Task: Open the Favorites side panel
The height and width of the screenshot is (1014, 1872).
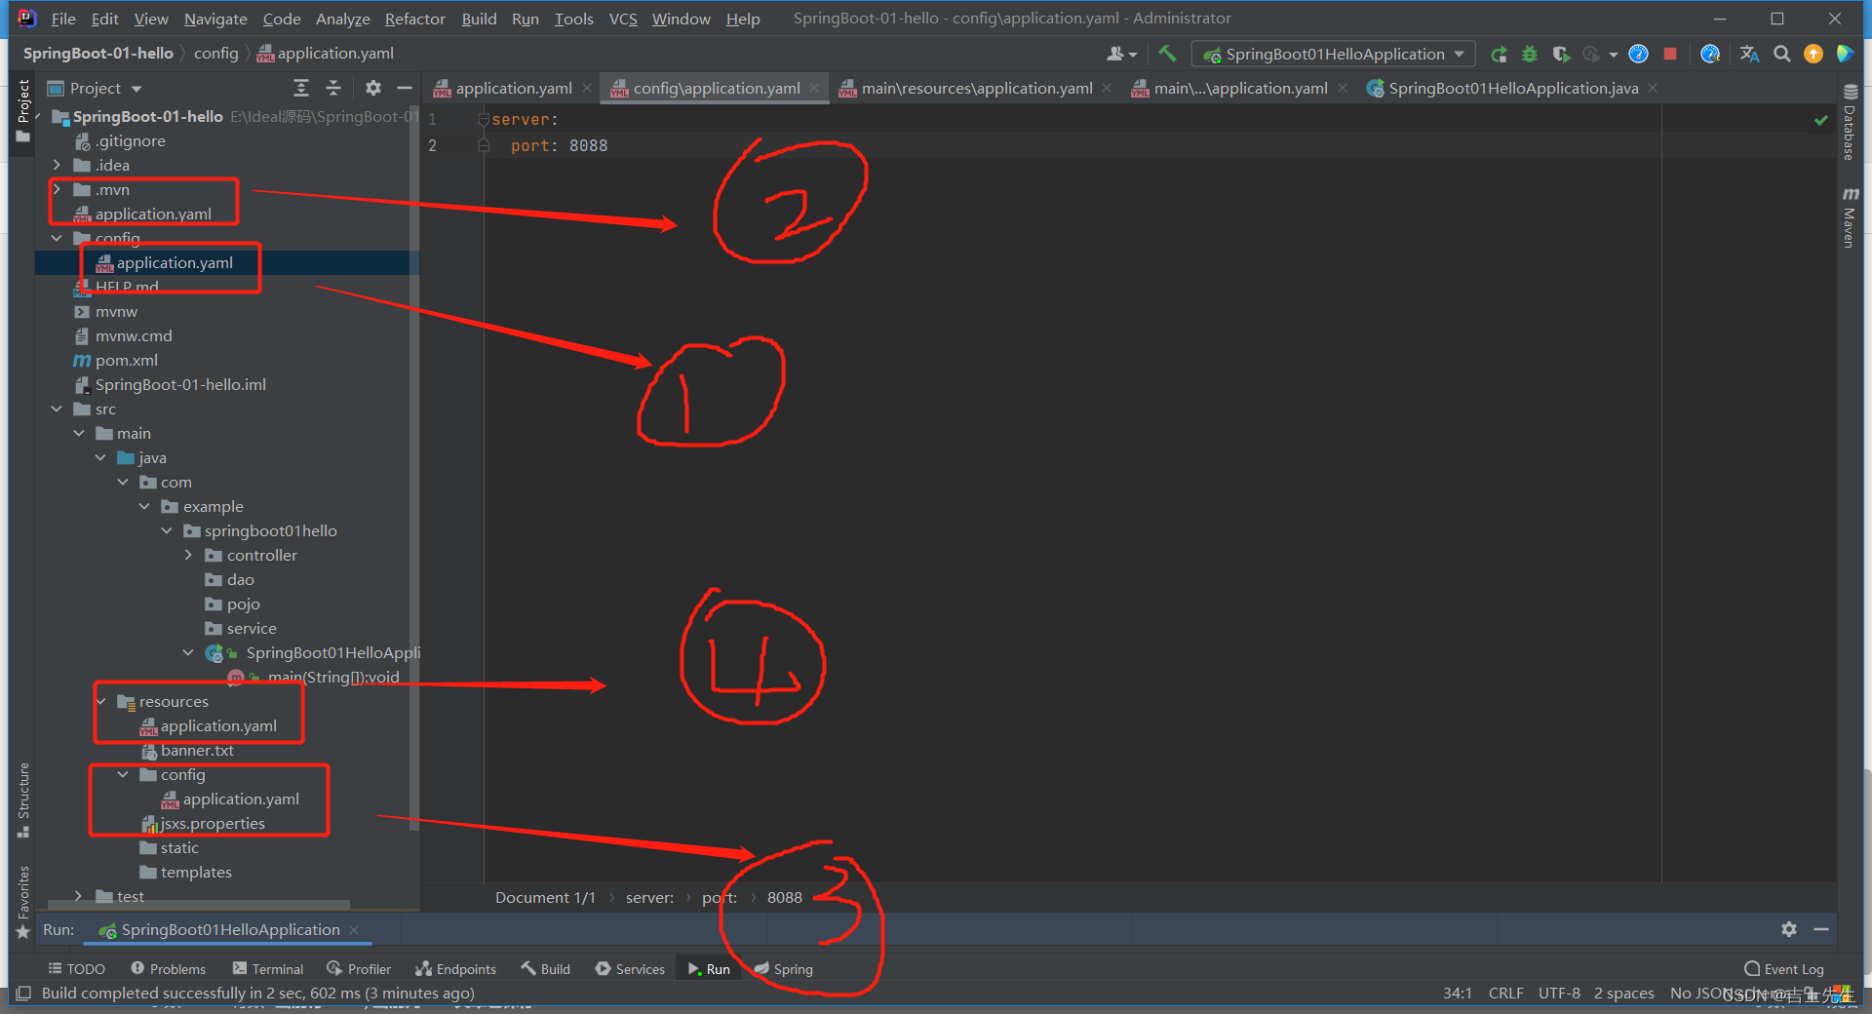Action: pos(23,901)
